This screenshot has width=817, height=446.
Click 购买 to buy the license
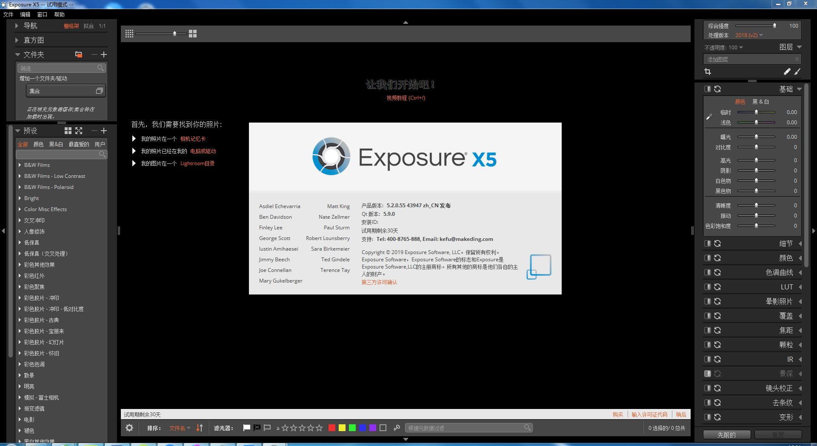pyautogui.click(x=618, y=415)
